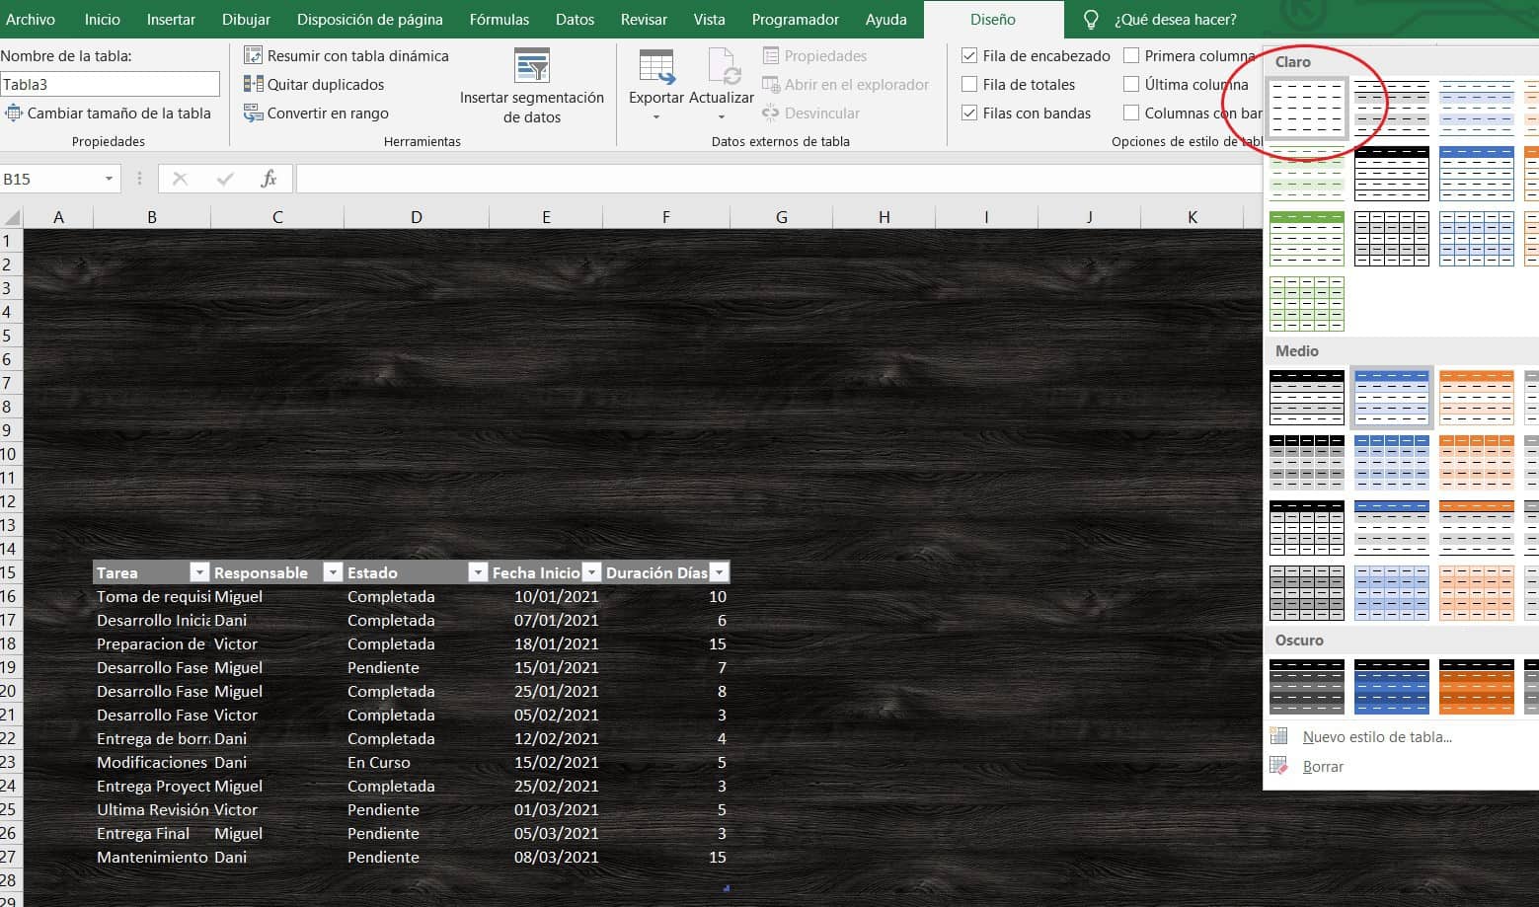
Task: Open the insert function fx button
Action: [269, 179]
